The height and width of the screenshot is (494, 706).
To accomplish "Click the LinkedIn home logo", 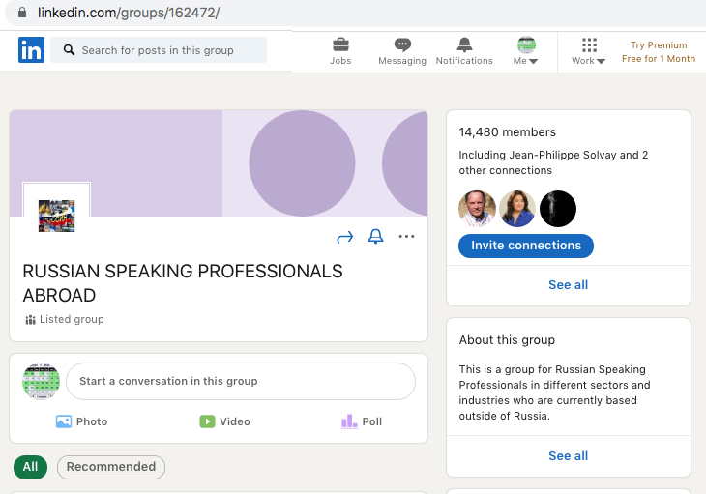I will point(31,50).
